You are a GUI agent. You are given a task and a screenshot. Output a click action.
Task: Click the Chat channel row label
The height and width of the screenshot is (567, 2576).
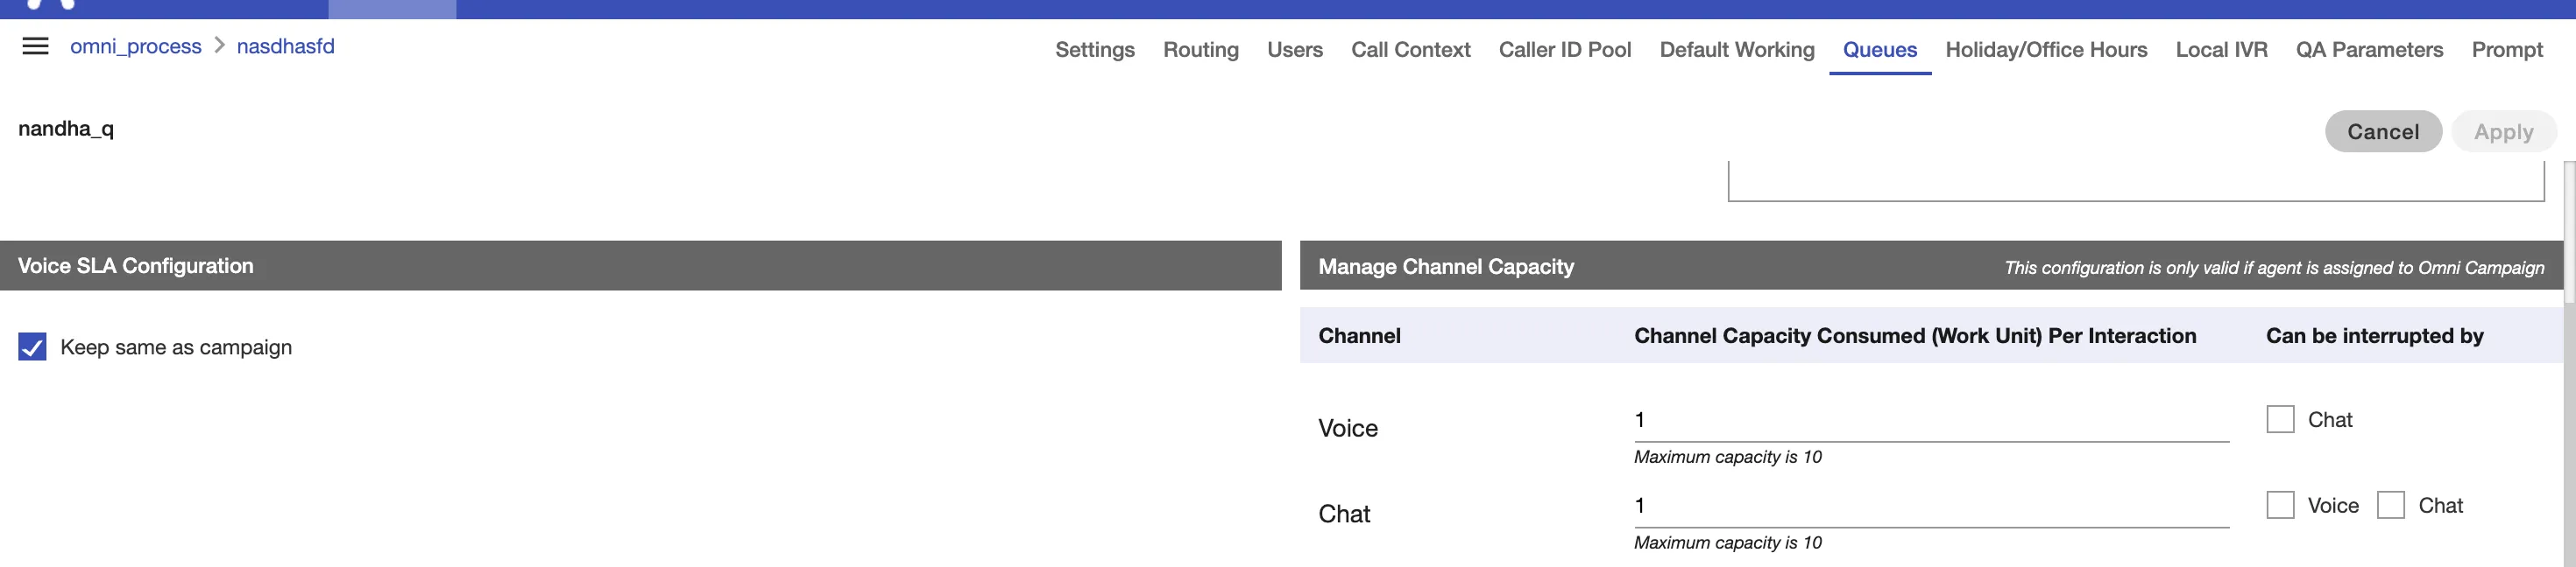coord(1344,514)
